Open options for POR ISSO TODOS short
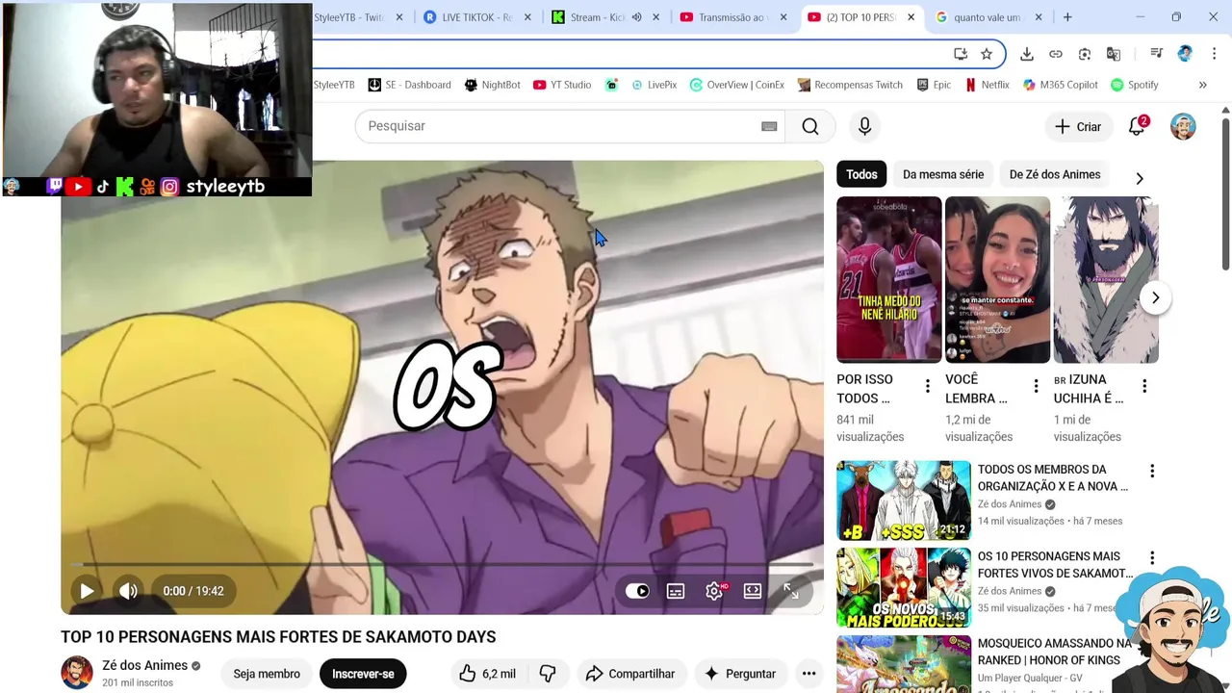The image size is (1232, 693). pos(927,386)
